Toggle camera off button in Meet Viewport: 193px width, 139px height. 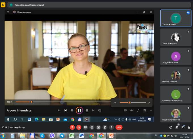tap(79, 127)
